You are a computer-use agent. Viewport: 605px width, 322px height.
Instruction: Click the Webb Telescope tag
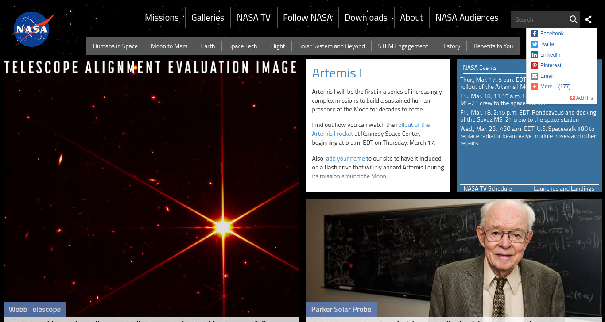pyautogui.click(x=35, y=309)
